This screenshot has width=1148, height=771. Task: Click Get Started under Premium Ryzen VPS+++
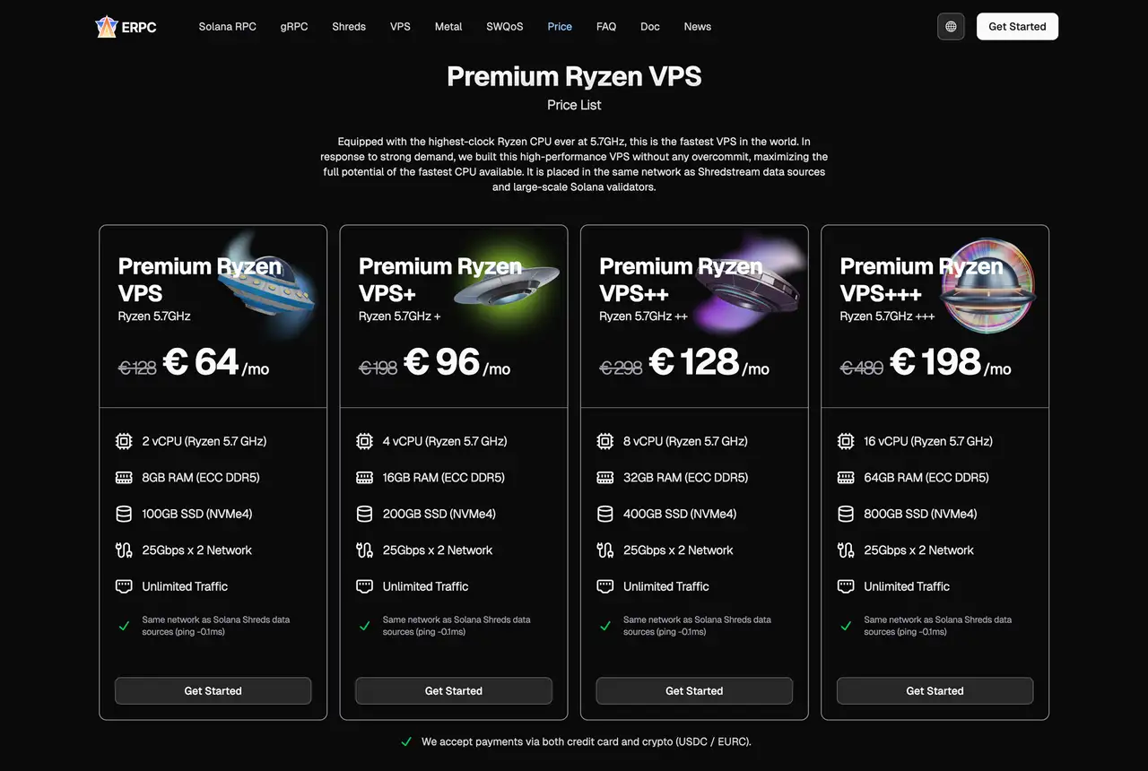(935, 690)
